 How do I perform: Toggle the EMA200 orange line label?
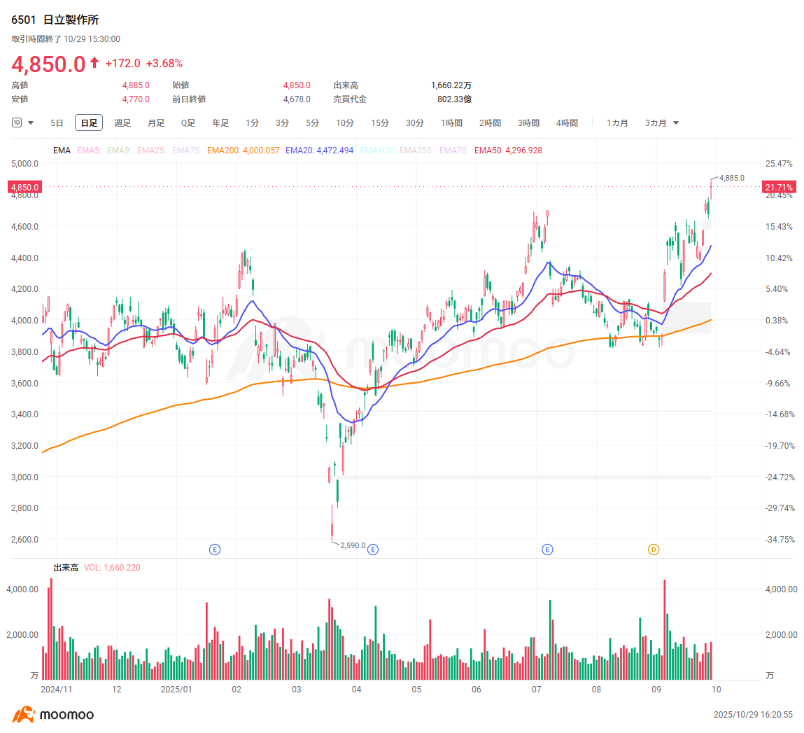pos(243,151)
